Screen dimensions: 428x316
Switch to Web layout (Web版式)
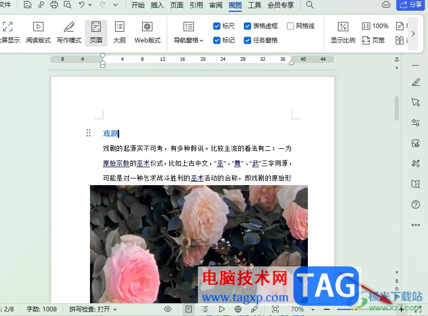click(x=147, y=33)
